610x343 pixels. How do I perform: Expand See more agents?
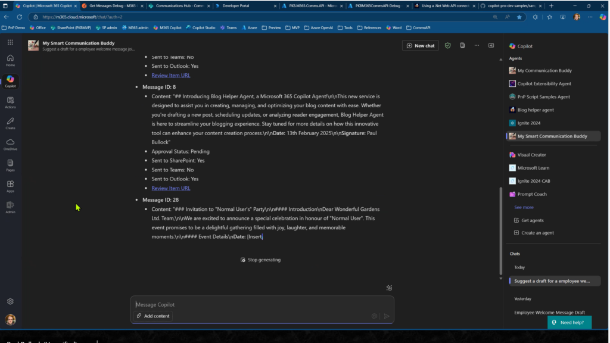pos(524,207)
